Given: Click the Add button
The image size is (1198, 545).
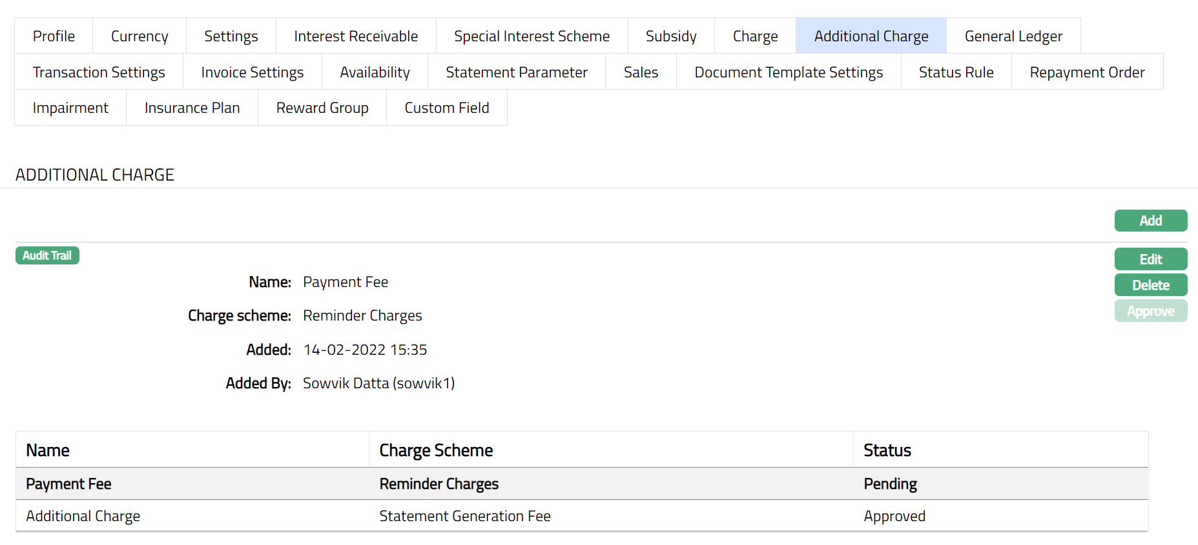Looking at the screenshot, I should point(1150,221).
